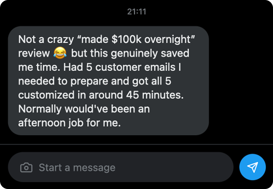The height and width of the screenshot is (189, 273).
Task: Open the camera attachment icon
Action: (x=26, y=167)
